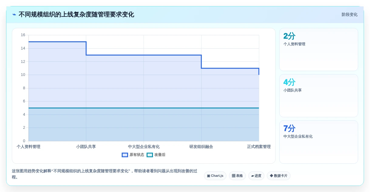Screen dimensions: 370x192
Task: Click the 4分 score value
Action: pos(289,82)
